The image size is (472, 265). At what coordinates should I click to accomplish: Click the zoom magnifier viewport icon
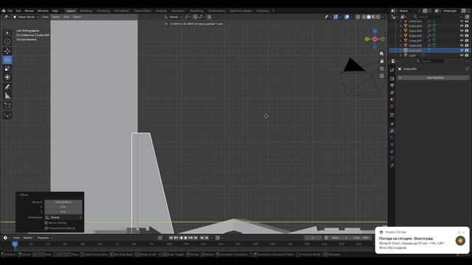(x=382, y=54)
